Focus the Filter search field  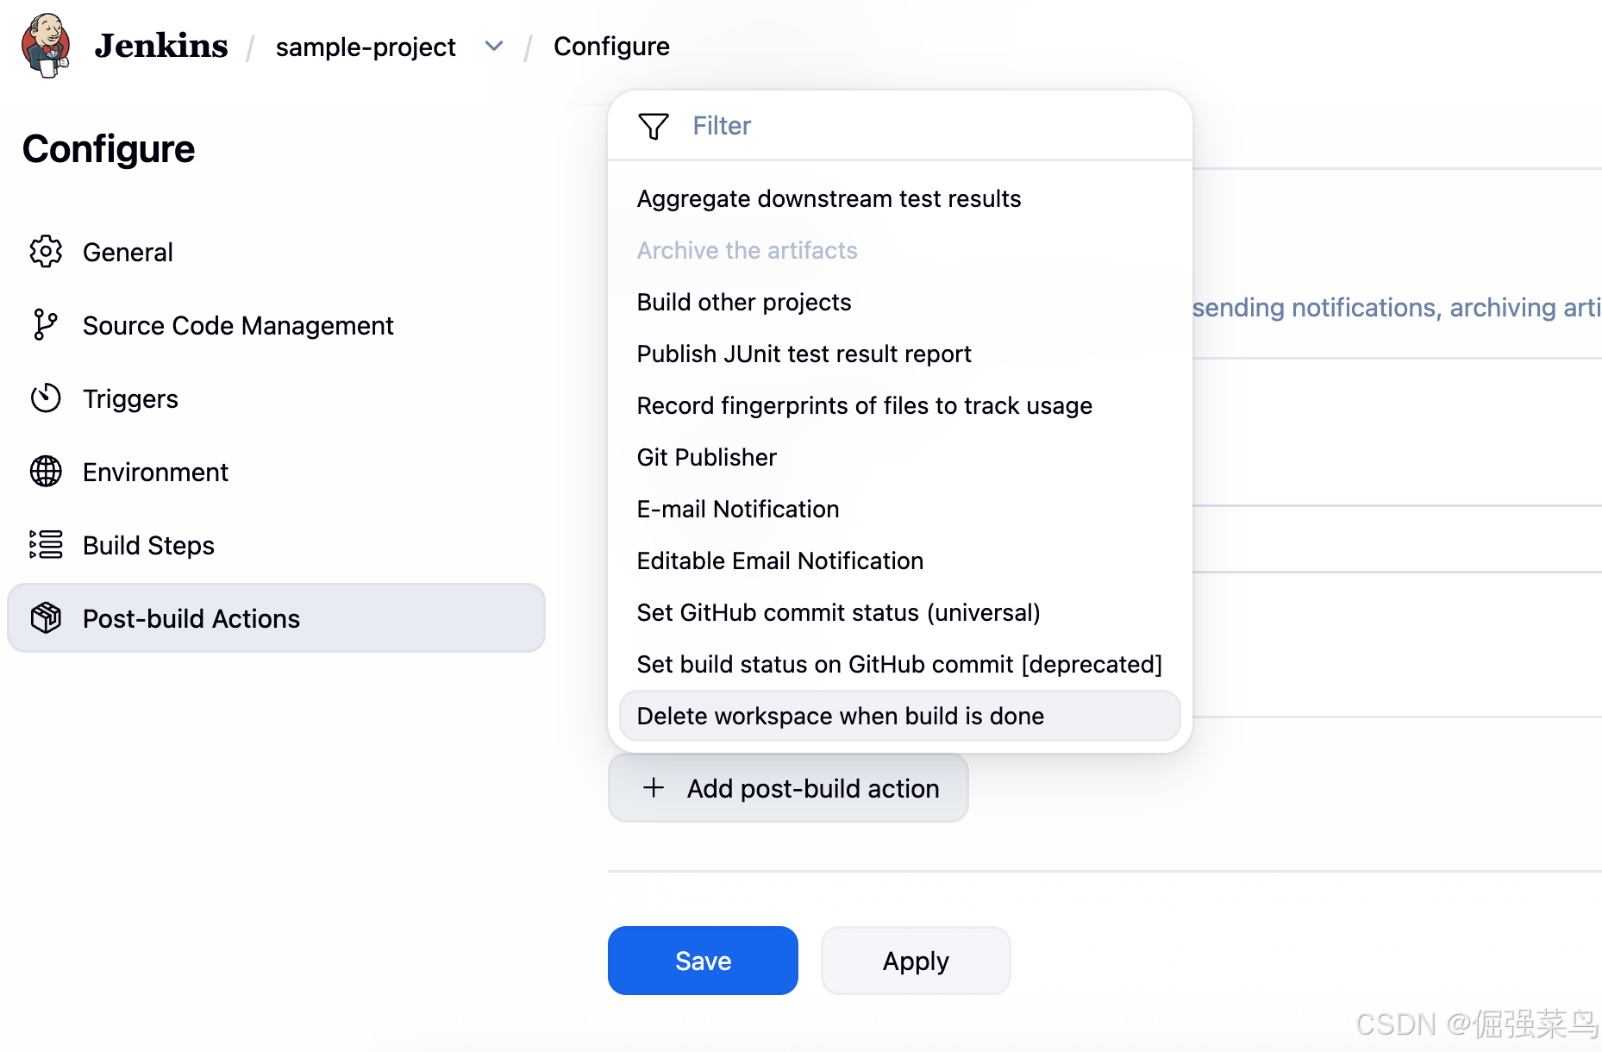tap(899, 126)
